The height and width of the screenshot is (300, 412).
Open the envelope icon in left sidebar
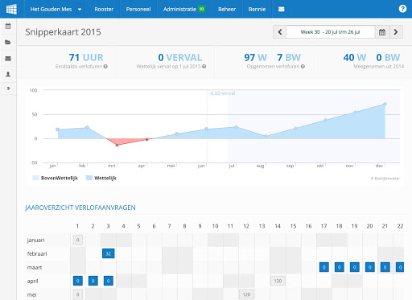8,59
